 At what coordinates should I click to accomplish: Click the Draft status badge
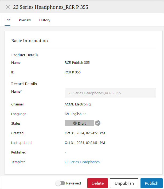tap(79, 123)
